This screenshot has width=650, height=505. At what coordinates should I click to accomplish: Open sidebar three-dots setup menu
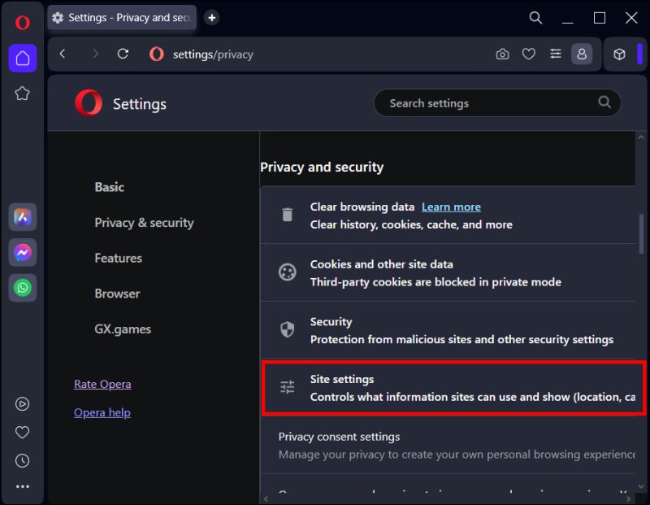pyautogui.click(x=23, y=487)
